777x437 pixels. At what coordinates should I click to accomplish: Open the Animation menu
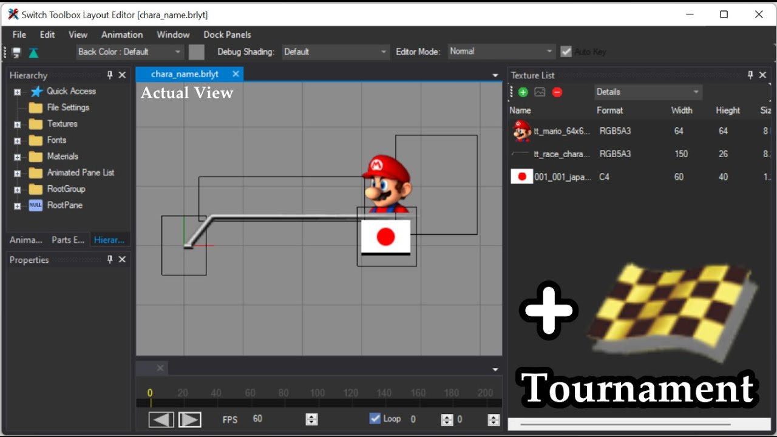(x=122, y=35)
